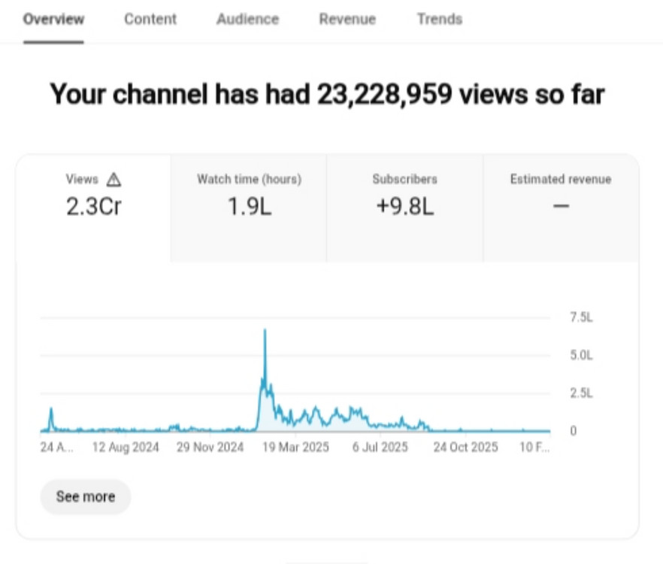Click the highest peak on the views chart
Viewport: 663px width, 564px height.
coord(265,332)
